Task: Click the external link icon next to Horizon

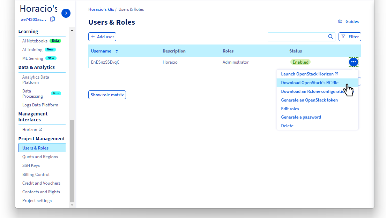Action: [40, 129]
